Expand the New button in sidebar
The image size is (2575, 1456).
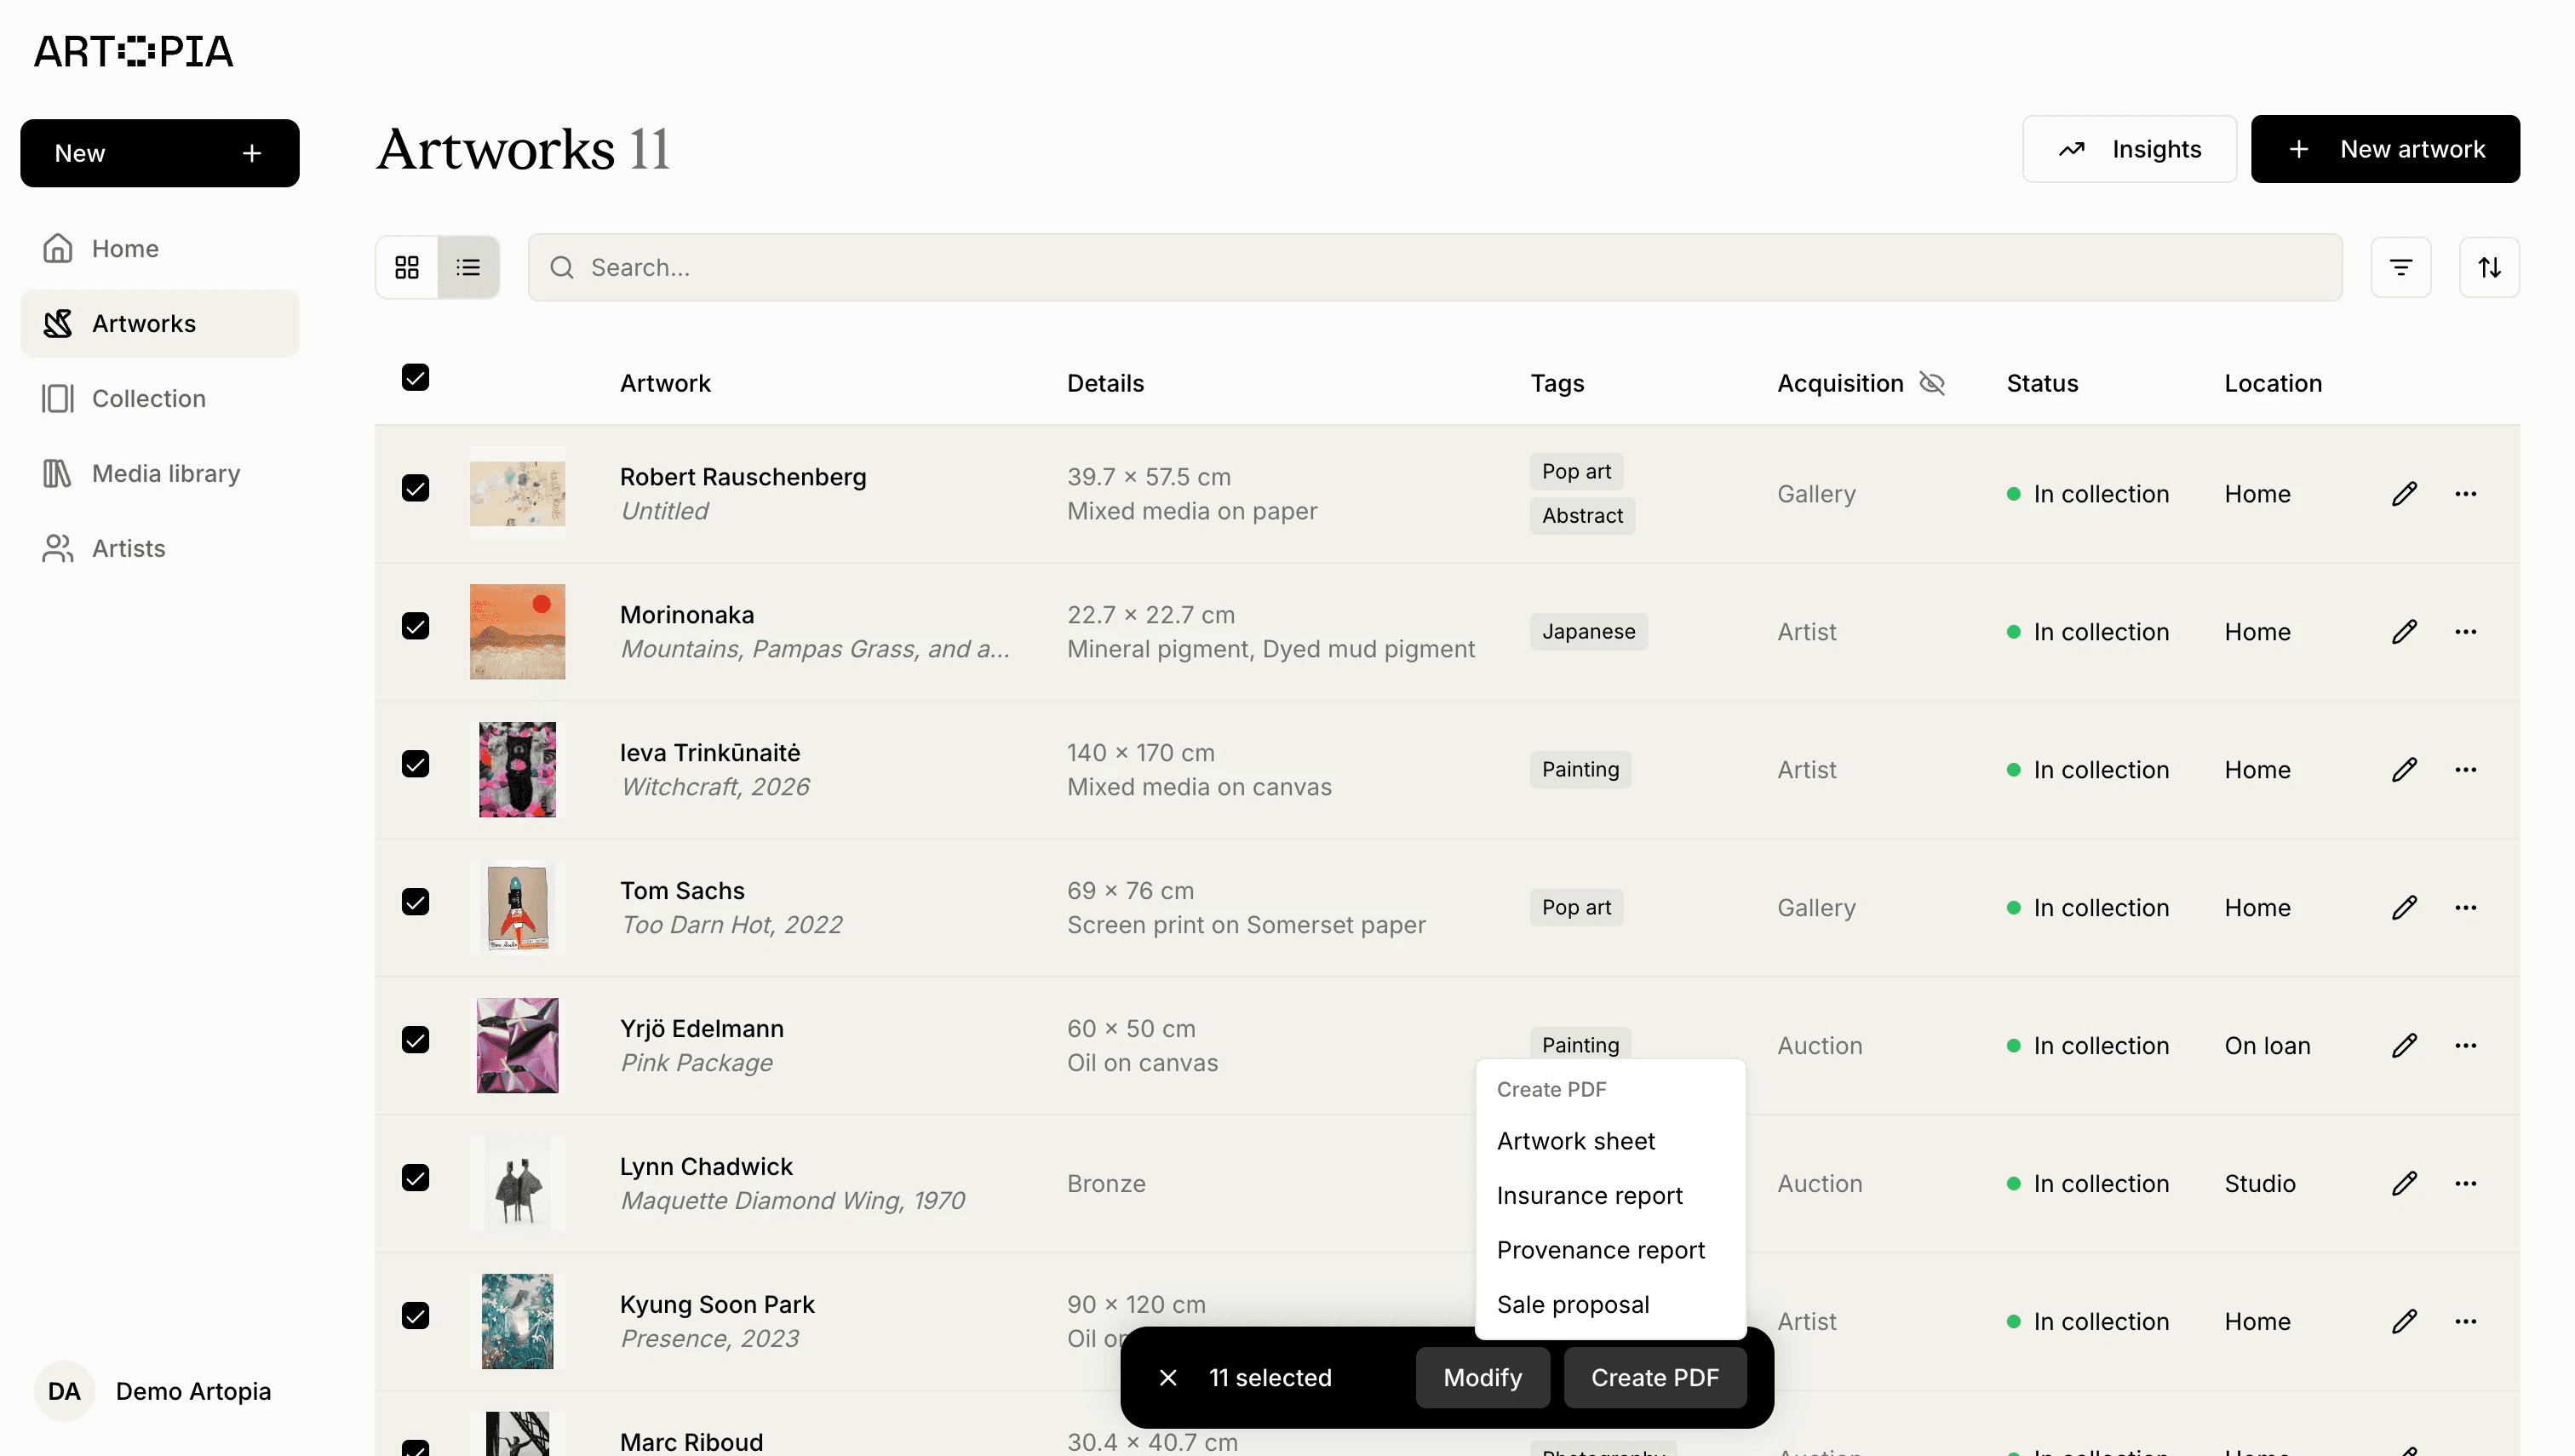click(x=160, y=153)
